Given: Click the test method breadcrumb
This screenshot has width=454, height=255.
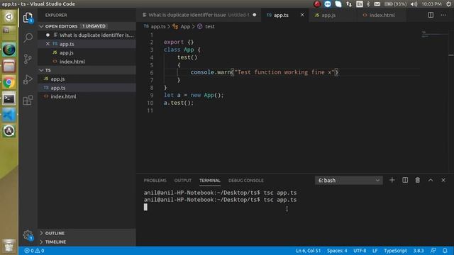Looking at the screenshot, I should 206,27.
